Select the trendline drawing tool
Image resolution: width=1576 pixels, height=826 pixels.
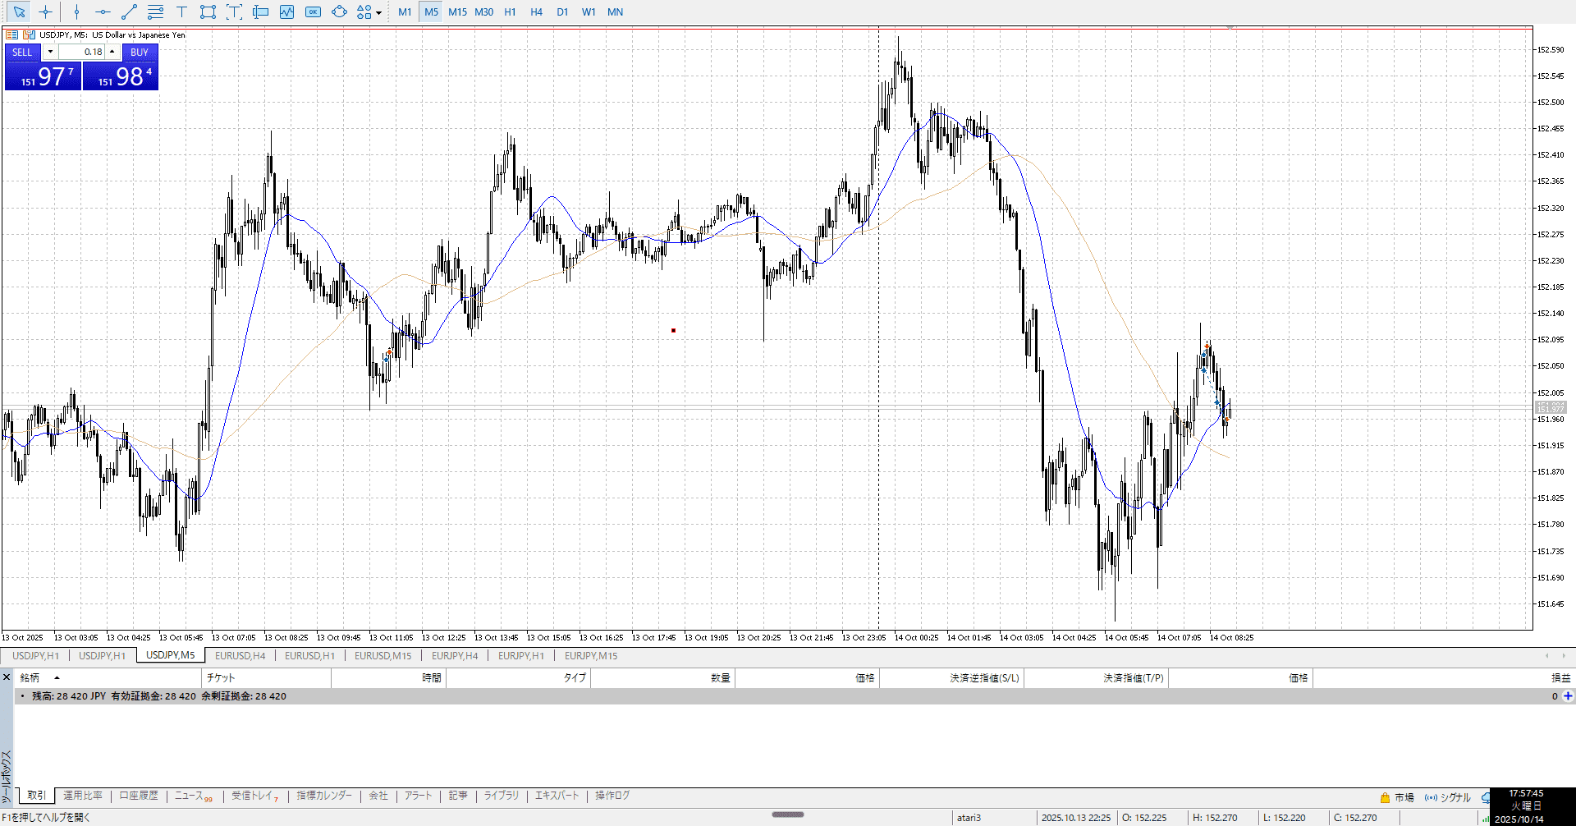[x=129, y=11]
